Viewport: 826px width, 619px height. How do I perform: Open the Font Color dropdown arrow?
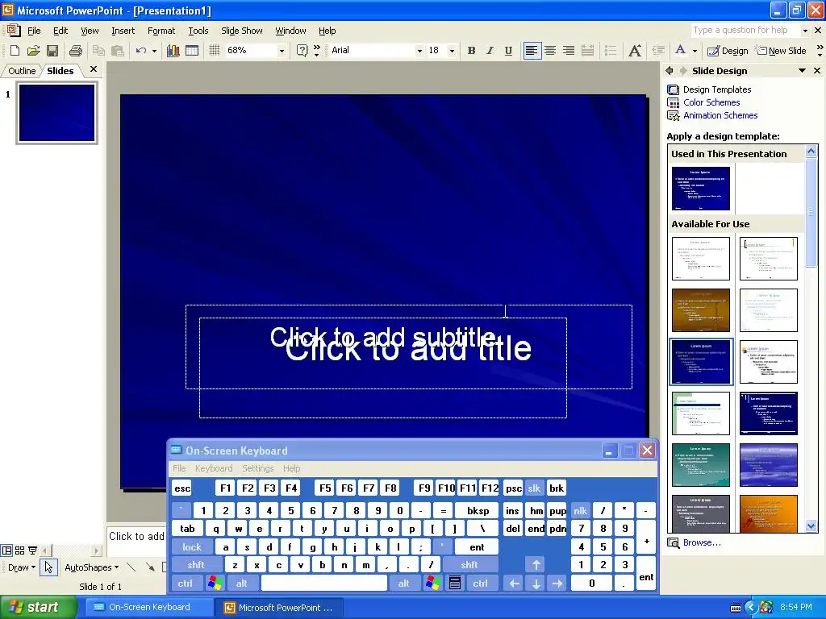695,51
